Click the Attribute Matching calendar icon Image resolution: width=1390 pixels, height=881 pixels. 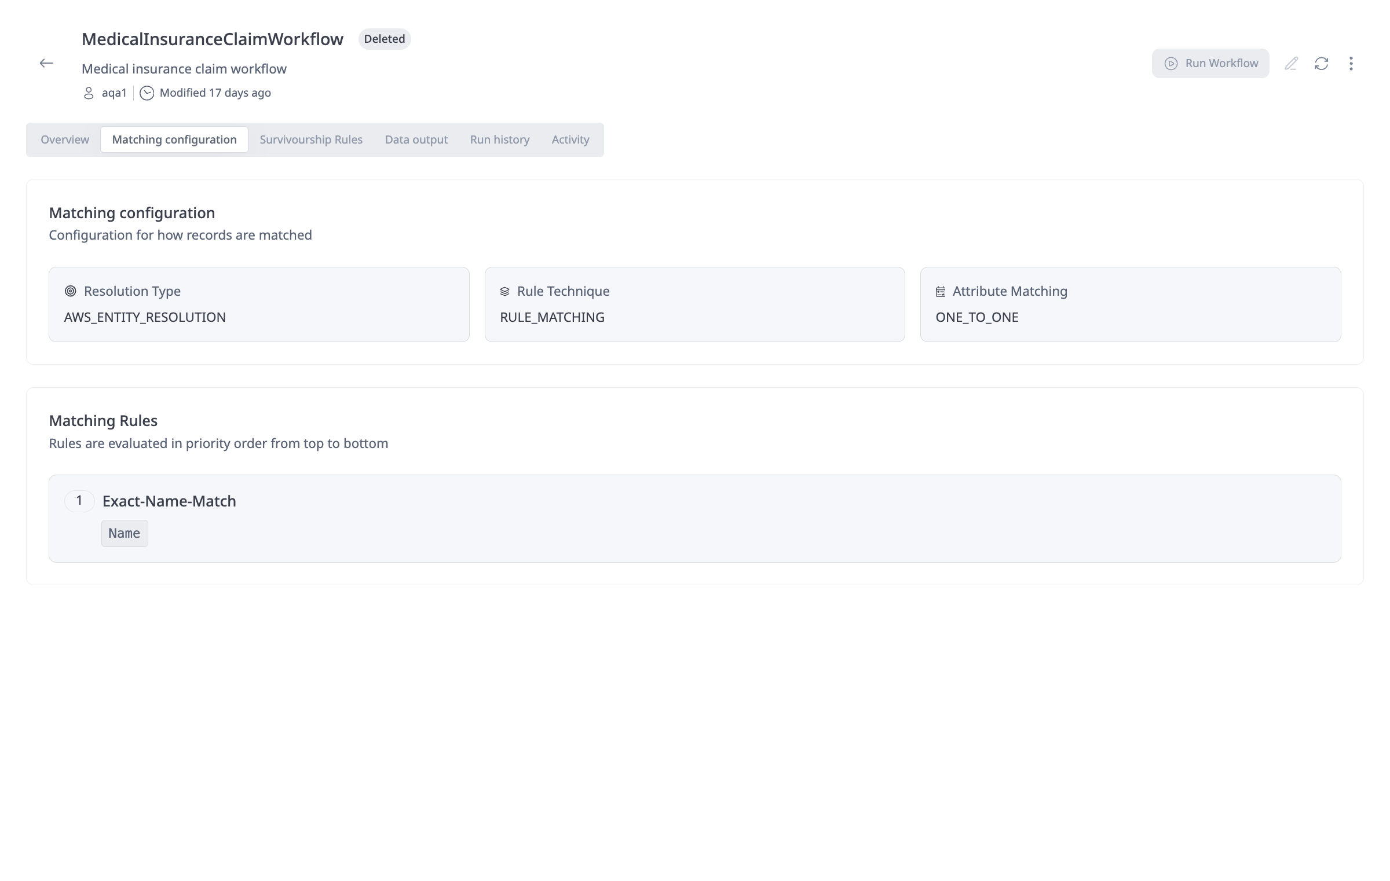[x=941, y=292]
